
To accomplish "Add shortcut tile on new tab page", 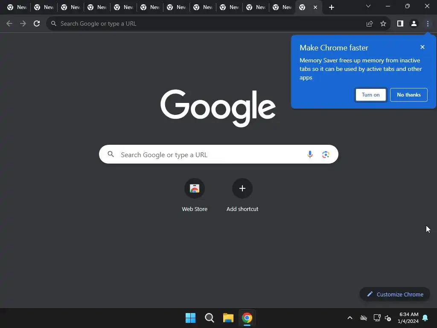I will point(242,195).
